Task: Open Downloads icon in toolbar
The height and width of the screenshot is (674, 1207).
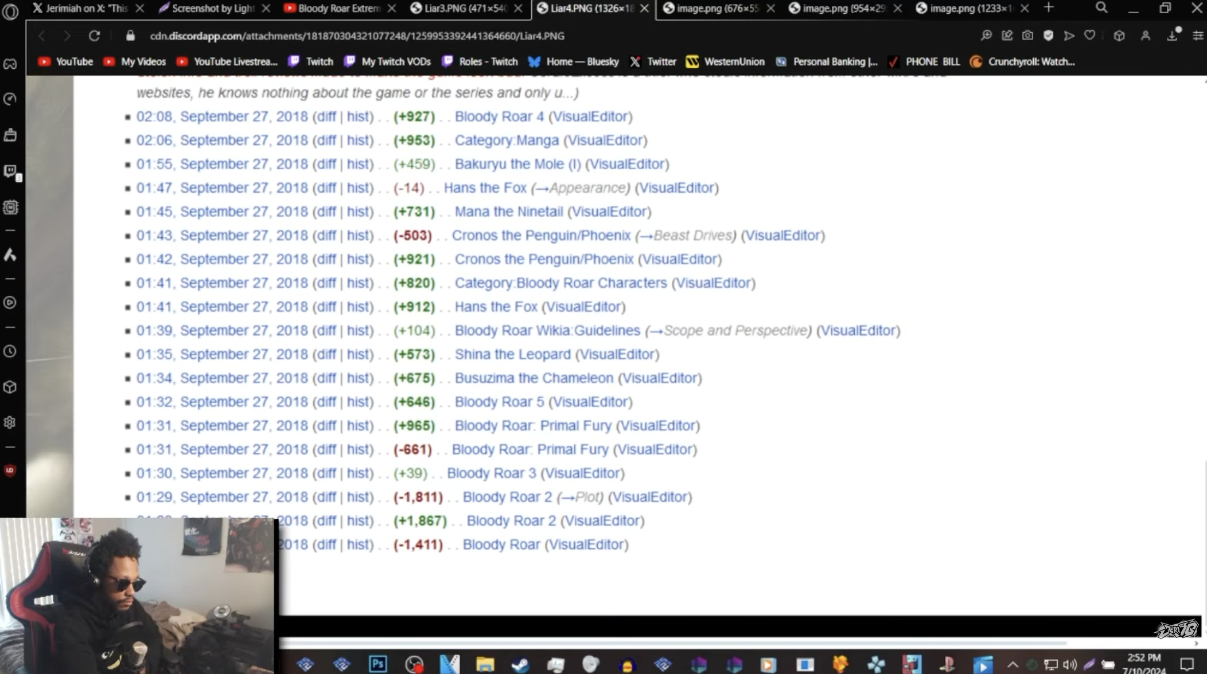Action: pyautogui.click(x=1172, y=36)
